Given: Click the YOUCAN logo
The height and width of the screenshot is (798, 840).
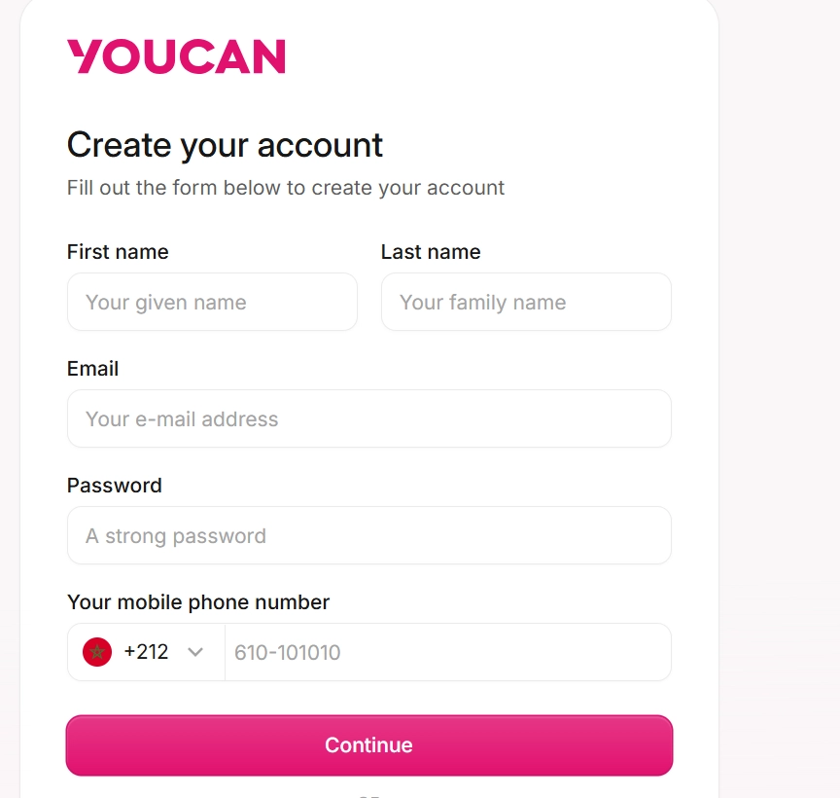Looking at the screenshot, I should (176, 56).
